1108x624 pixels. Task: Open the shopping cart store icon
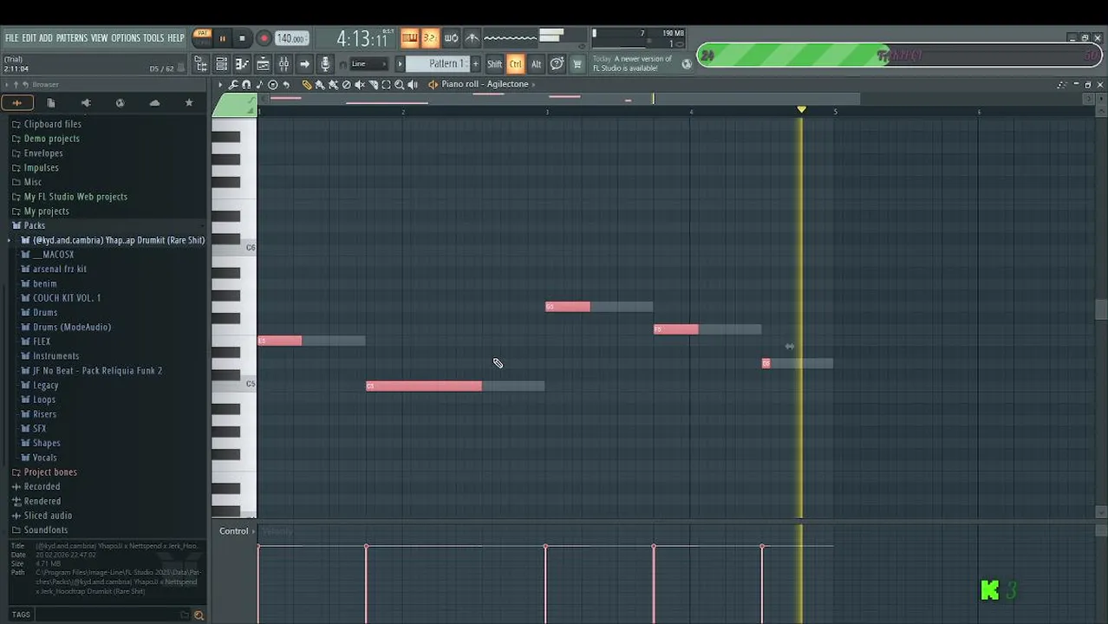point(577,63)
